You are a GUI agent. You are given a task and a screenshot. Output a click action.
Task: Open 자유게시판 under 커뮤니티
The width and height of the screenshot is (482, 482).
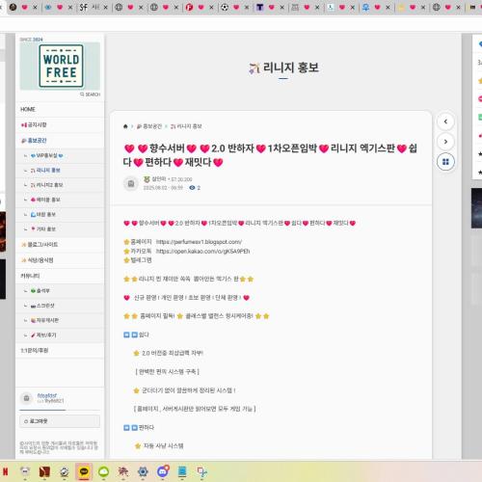[x=44, y=320]
